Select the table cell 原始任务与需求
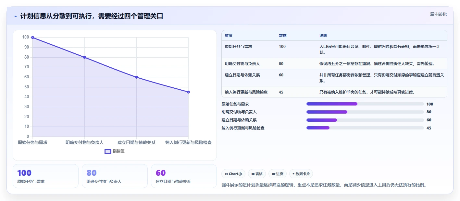The width and height of the screenshot is (460, 201). [x=238, y=47]
